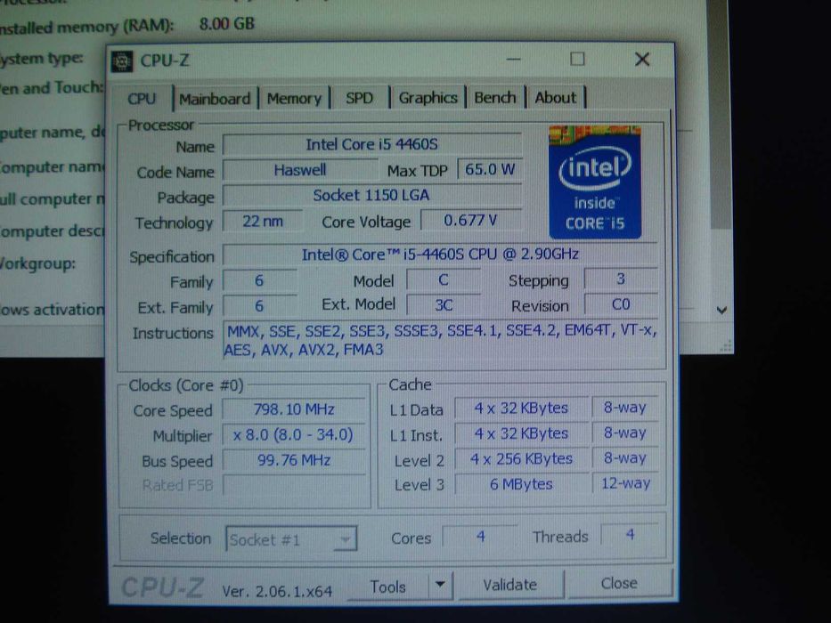Open the Mainboard tab
The width and height of the screenshot is (831, 623).
215,99
